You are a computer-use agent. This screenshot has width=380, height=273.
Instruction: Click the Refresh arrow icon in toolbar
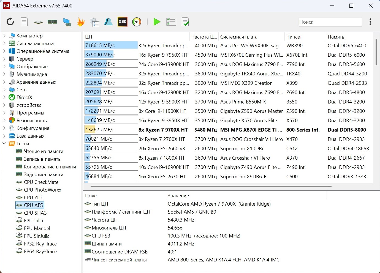10,22
